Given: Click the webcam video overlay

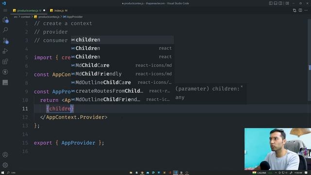Looking at the screenshot, I should 277,149.
